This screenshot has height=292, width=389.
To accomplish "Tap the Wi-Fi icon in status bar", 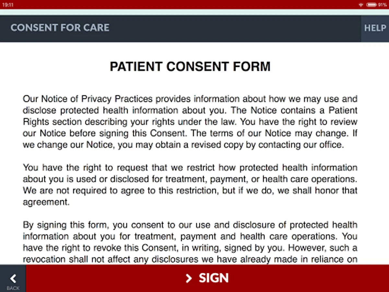I will [361, 5].
